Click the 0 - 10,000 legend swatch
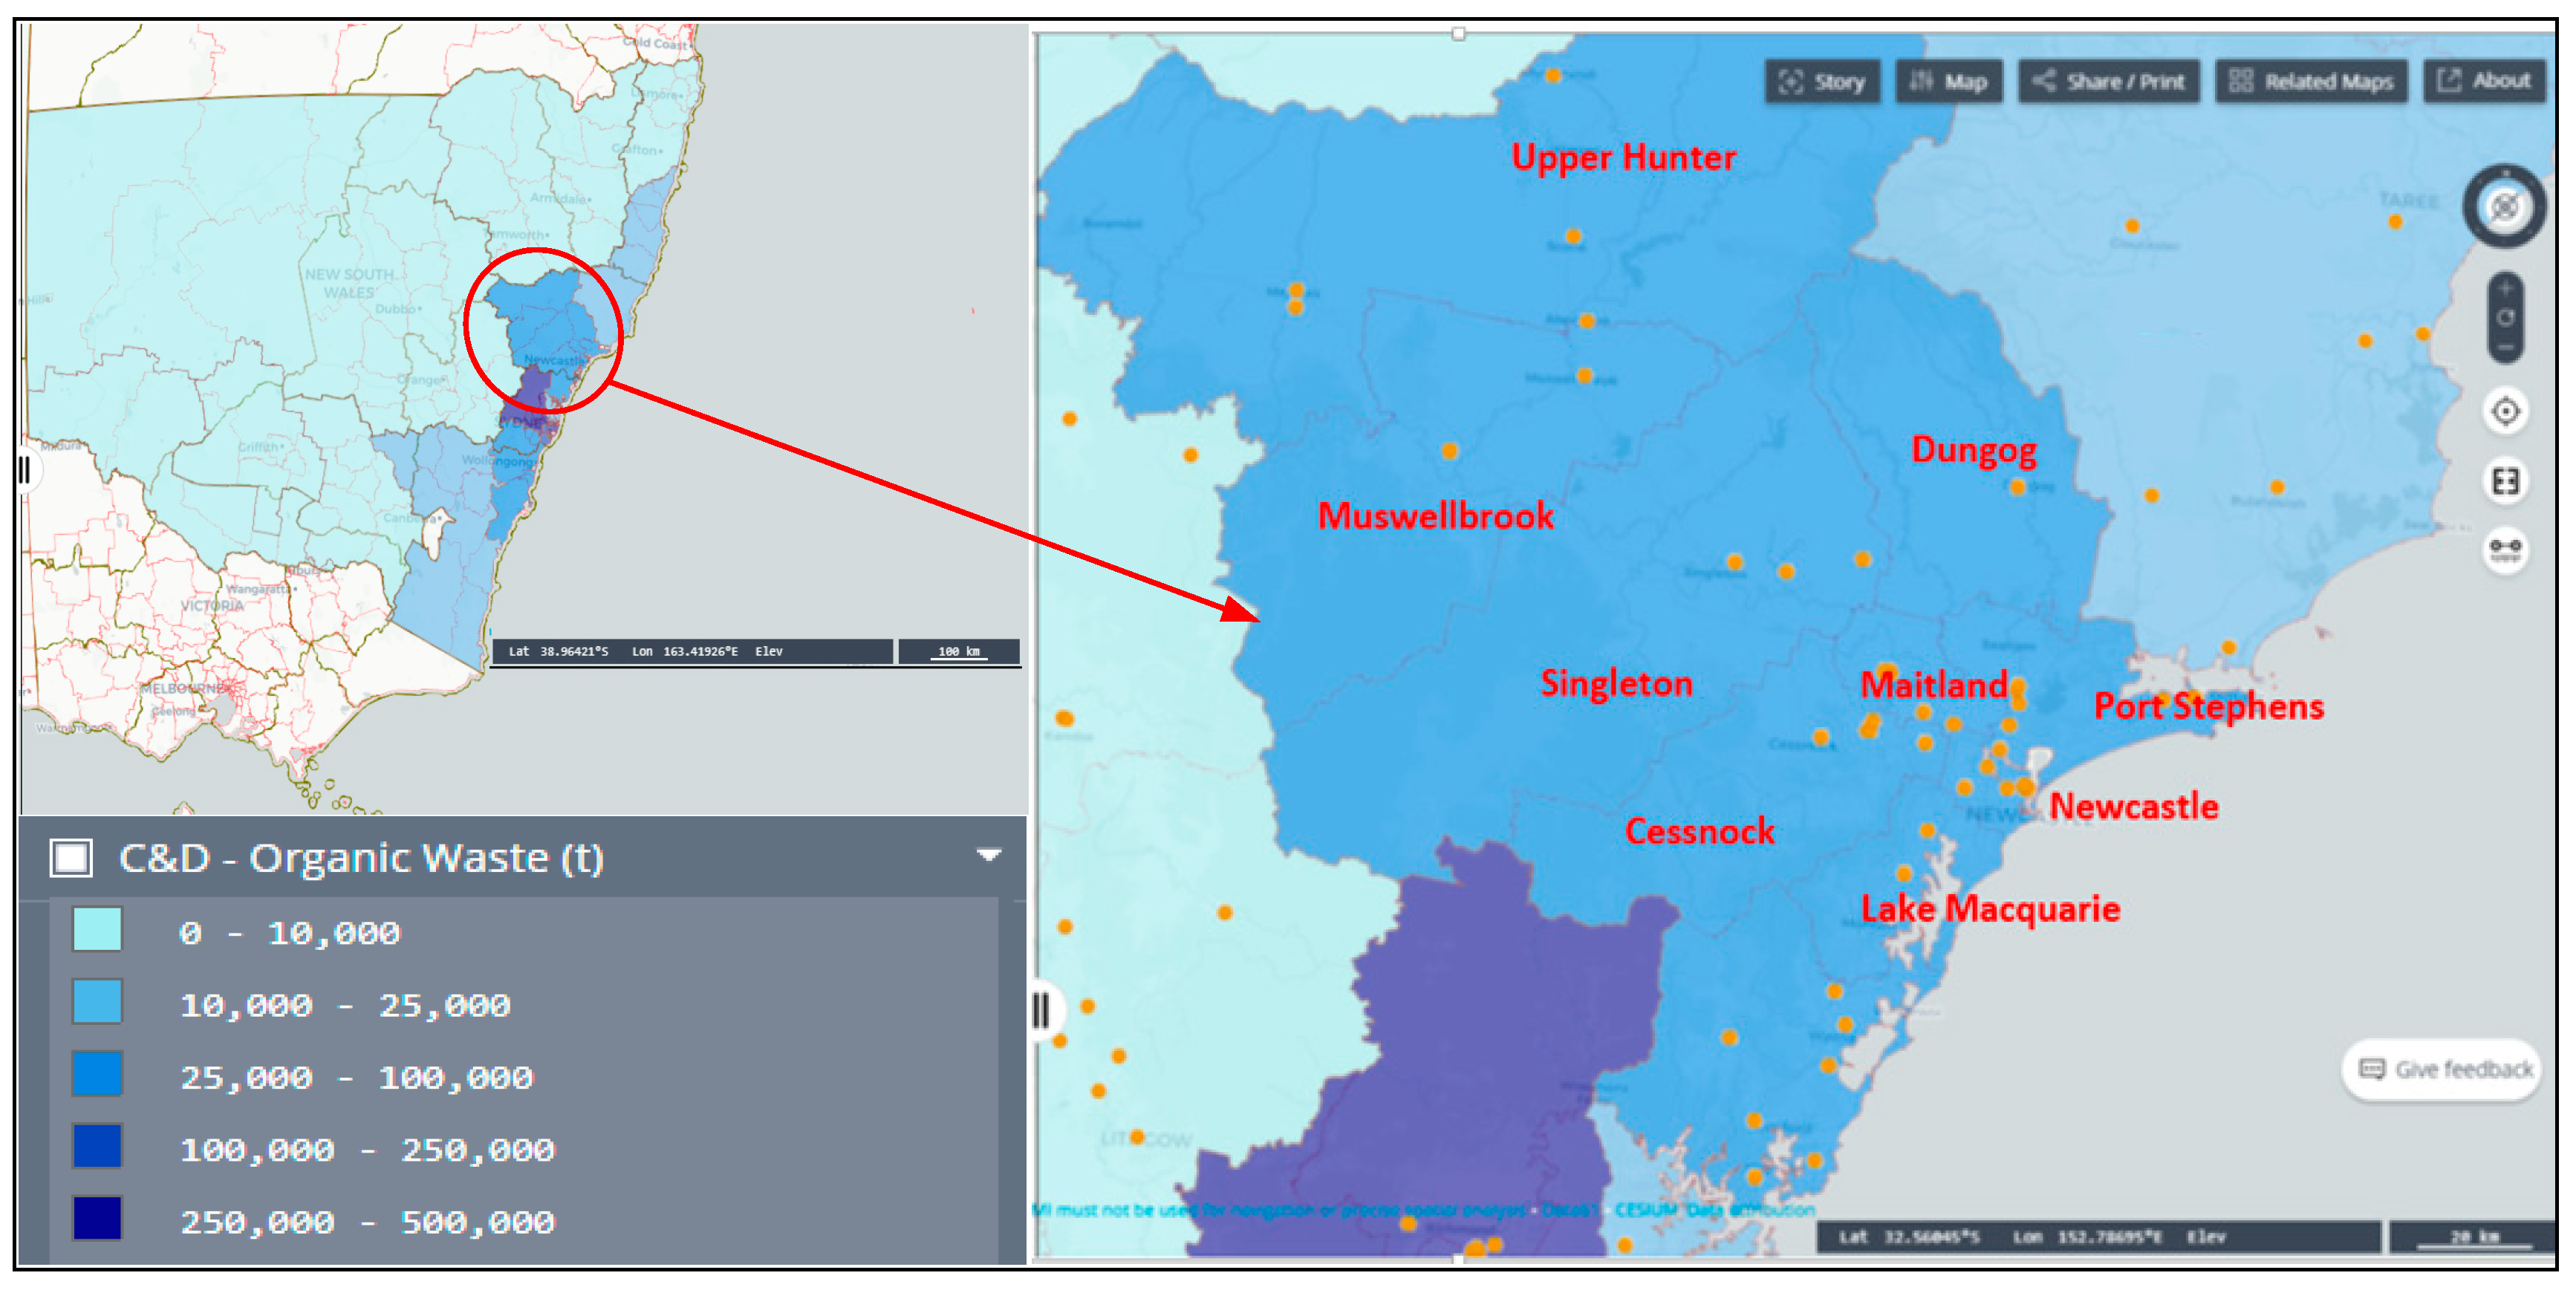This screenshot has width=2576, height=1293. point(97,930)
